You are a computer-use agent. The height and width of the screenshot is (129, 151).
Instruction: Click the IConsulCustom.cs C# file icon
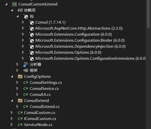coord(20,119)
